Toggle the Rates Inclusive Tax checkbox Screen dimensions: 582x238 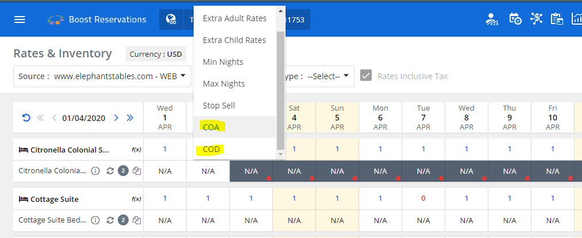[x=366, y=76]
